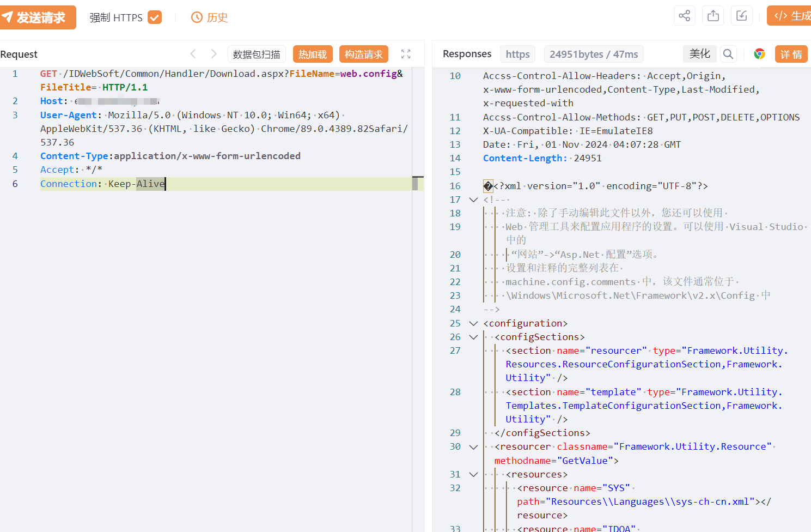Viewport: 811px width, 532px height.
Task: Click the Accss-Control-Allow-Methods header line
Action: click(642, 117)
